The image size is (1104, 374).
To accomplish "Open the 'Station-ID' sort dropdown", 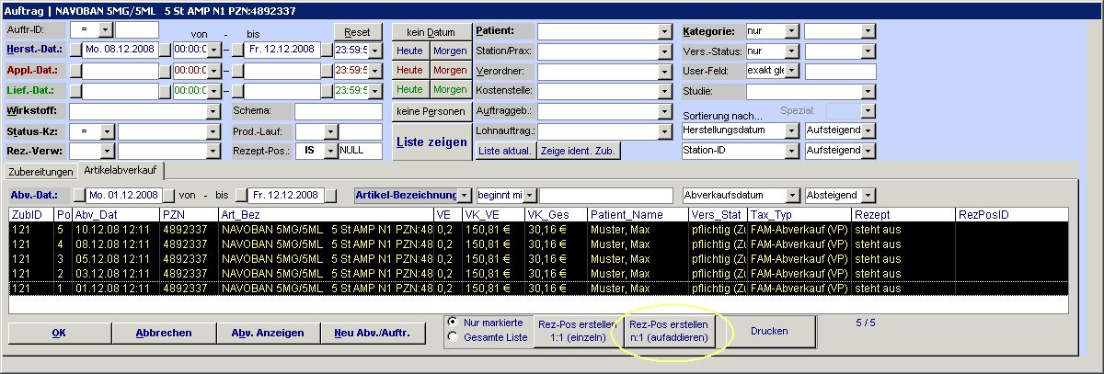I will point(792,152).
